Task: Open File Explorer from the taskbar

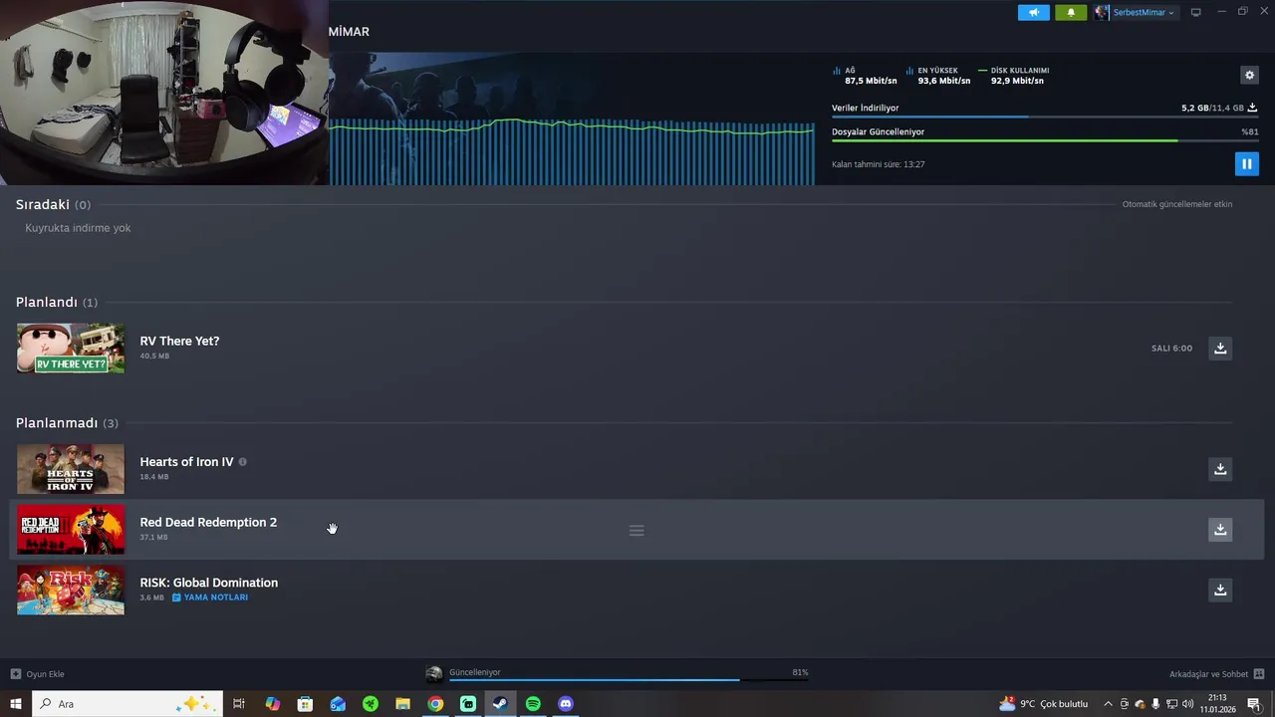Action: (x=402, y=704)
